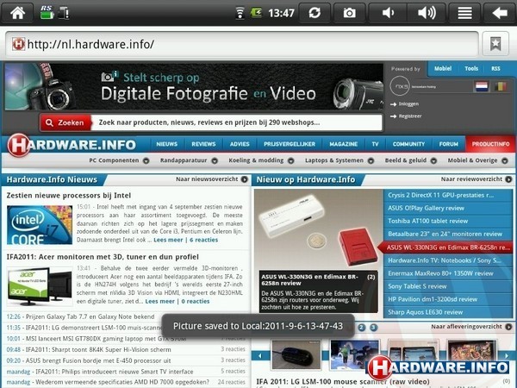Viewport: 517px width, 388px height.
Task: Click Naar nieuwsoverzicht link
Action: (x=211, y=179)
